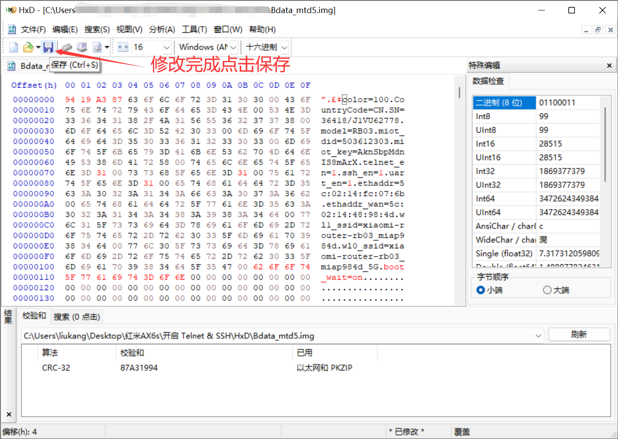This screenshot has height=439, width=618.
Task: Open the 视图(V) menu
Action: pos(129,29)
